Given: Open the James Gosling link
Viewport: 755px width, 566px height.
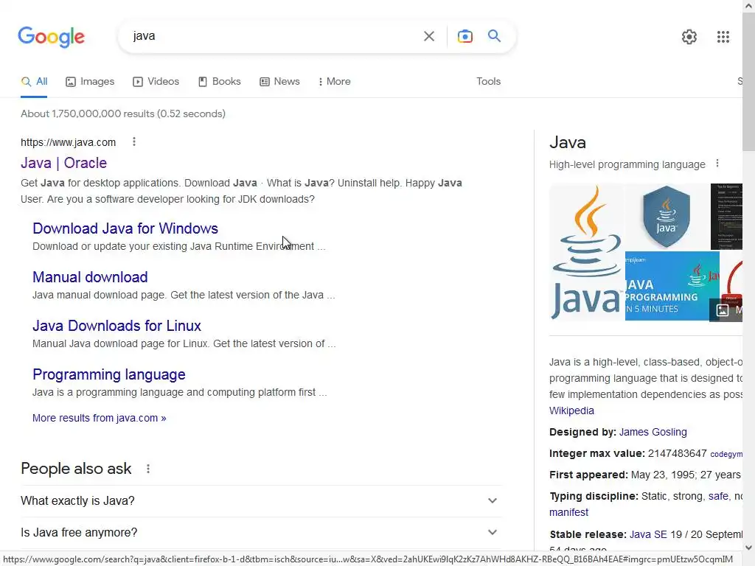Looking at the screenshot, I should point(653,432).
